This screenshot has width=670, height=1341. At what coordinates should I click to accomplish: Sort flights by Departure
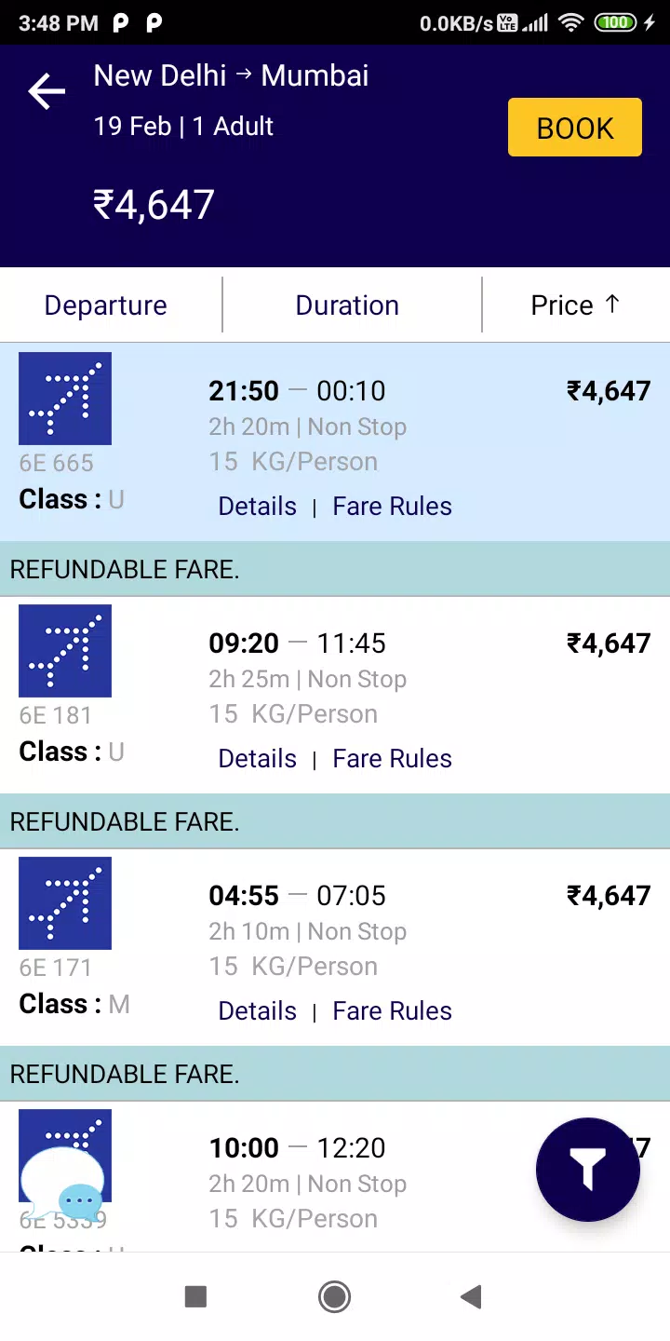106,305
